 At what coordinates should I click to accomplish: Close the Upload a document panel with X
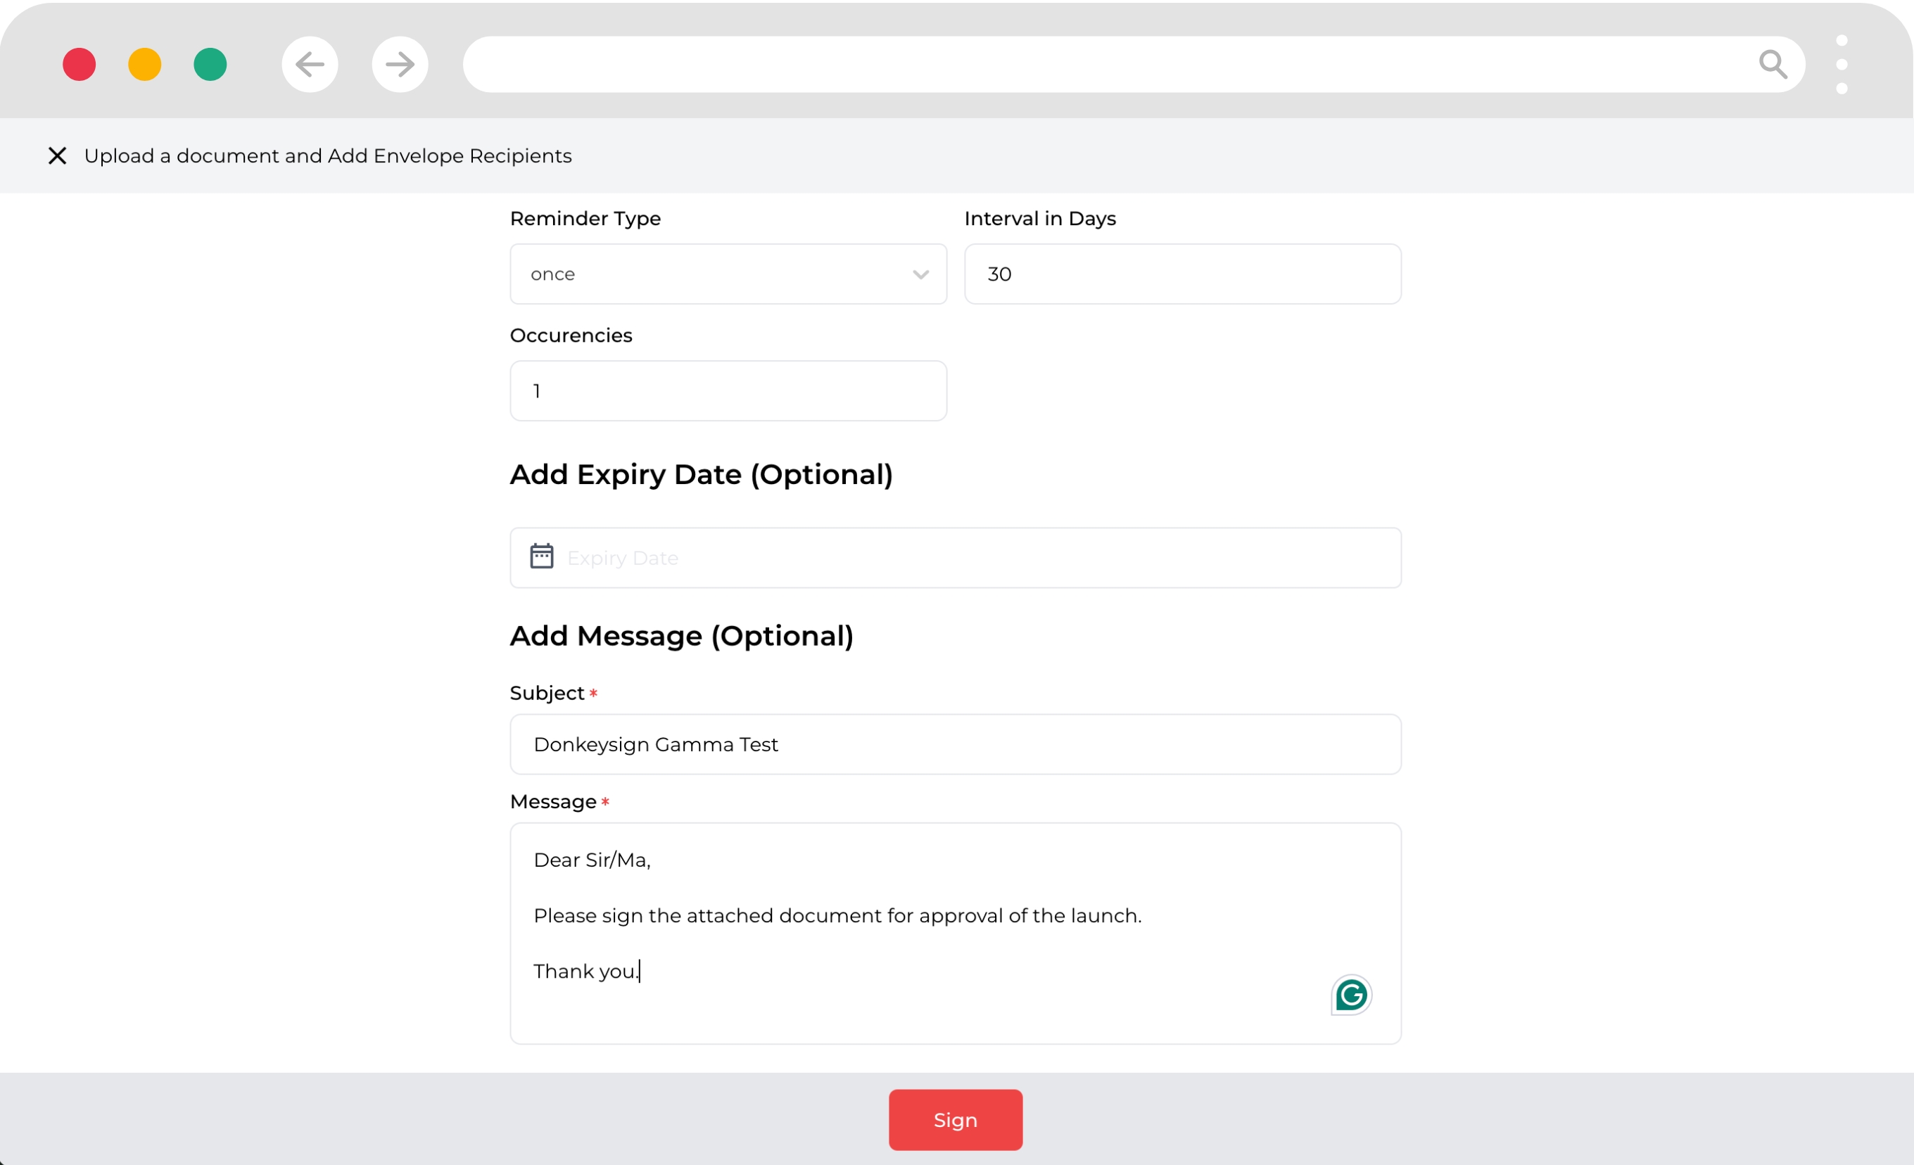pos(57,156)
